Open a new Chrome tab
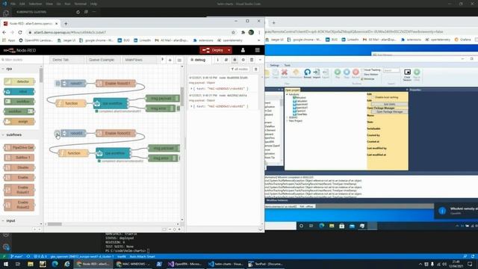 66,23
